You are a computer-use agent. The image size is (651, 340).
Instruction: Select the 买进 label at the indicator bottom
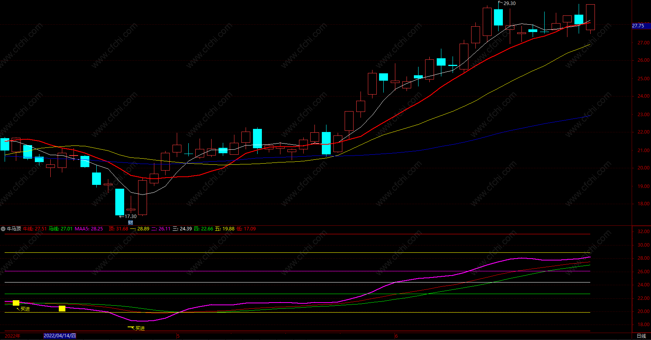coord(140,328)
